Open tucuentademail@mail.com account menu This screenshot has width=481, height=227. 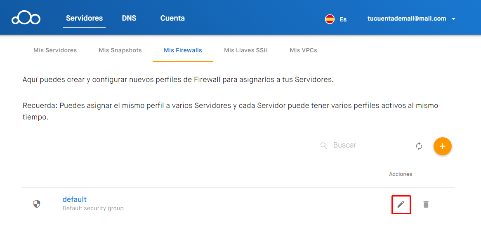[407, 19]
